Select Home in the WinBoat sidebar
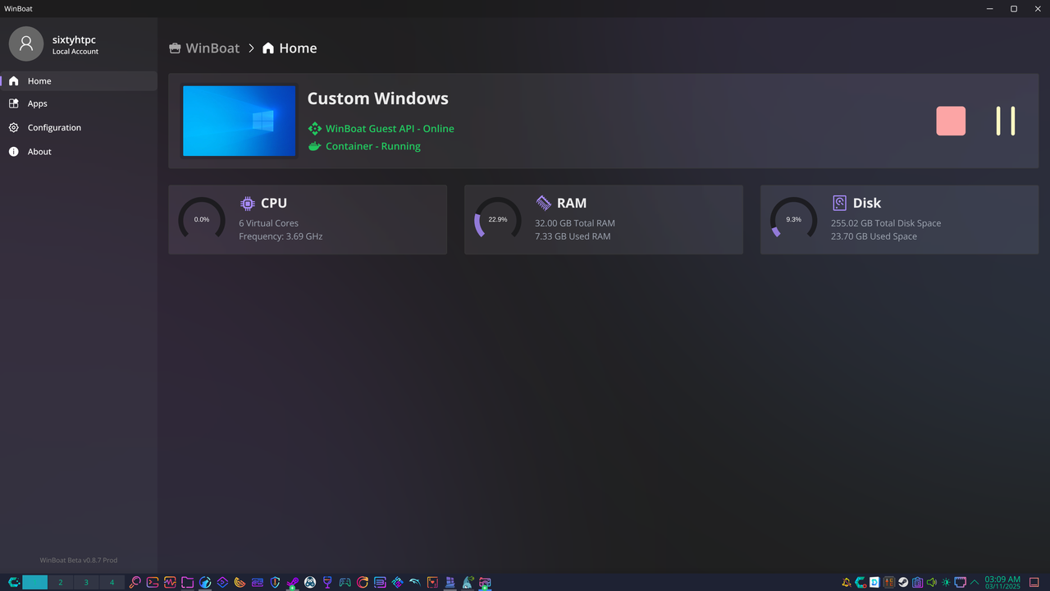1050x591 pixels. click(39, 80)
